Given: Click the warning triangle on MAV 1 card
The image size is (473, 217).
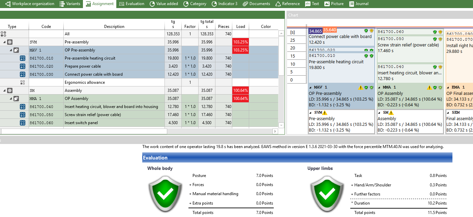Looking at the screenshot, I should pos(360,87).
